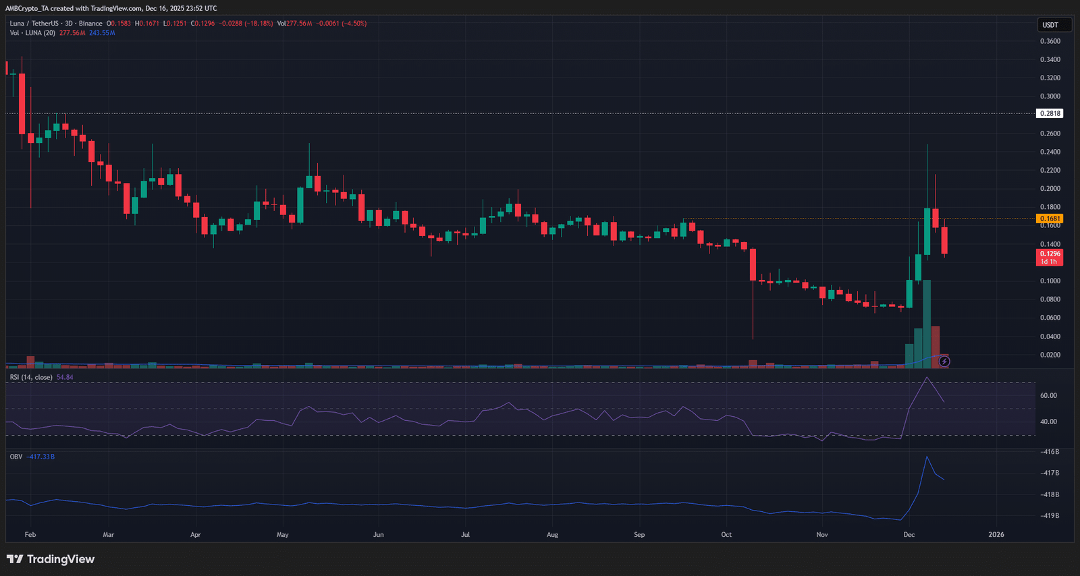Click the 0.2400 price axis label
The width and height of the screenshot is (1080, 576).
click(1050, 152)
